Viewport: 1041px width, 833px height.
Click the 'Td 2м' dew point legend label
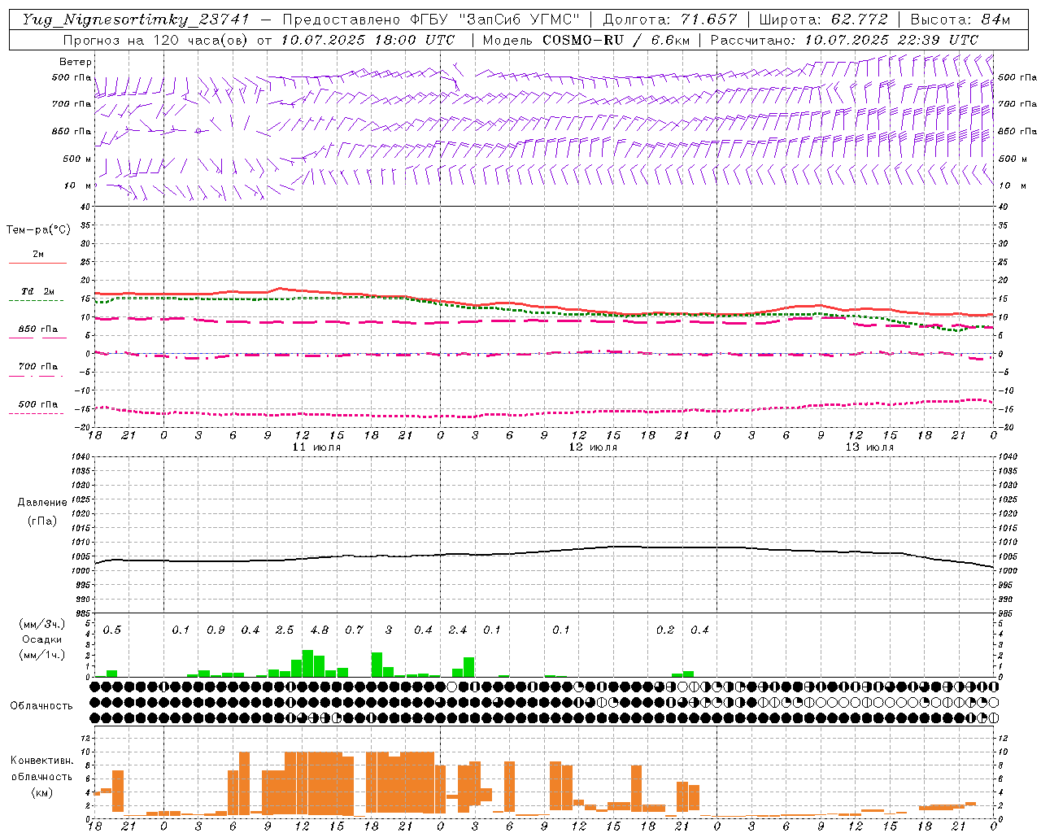click(38, 291)
